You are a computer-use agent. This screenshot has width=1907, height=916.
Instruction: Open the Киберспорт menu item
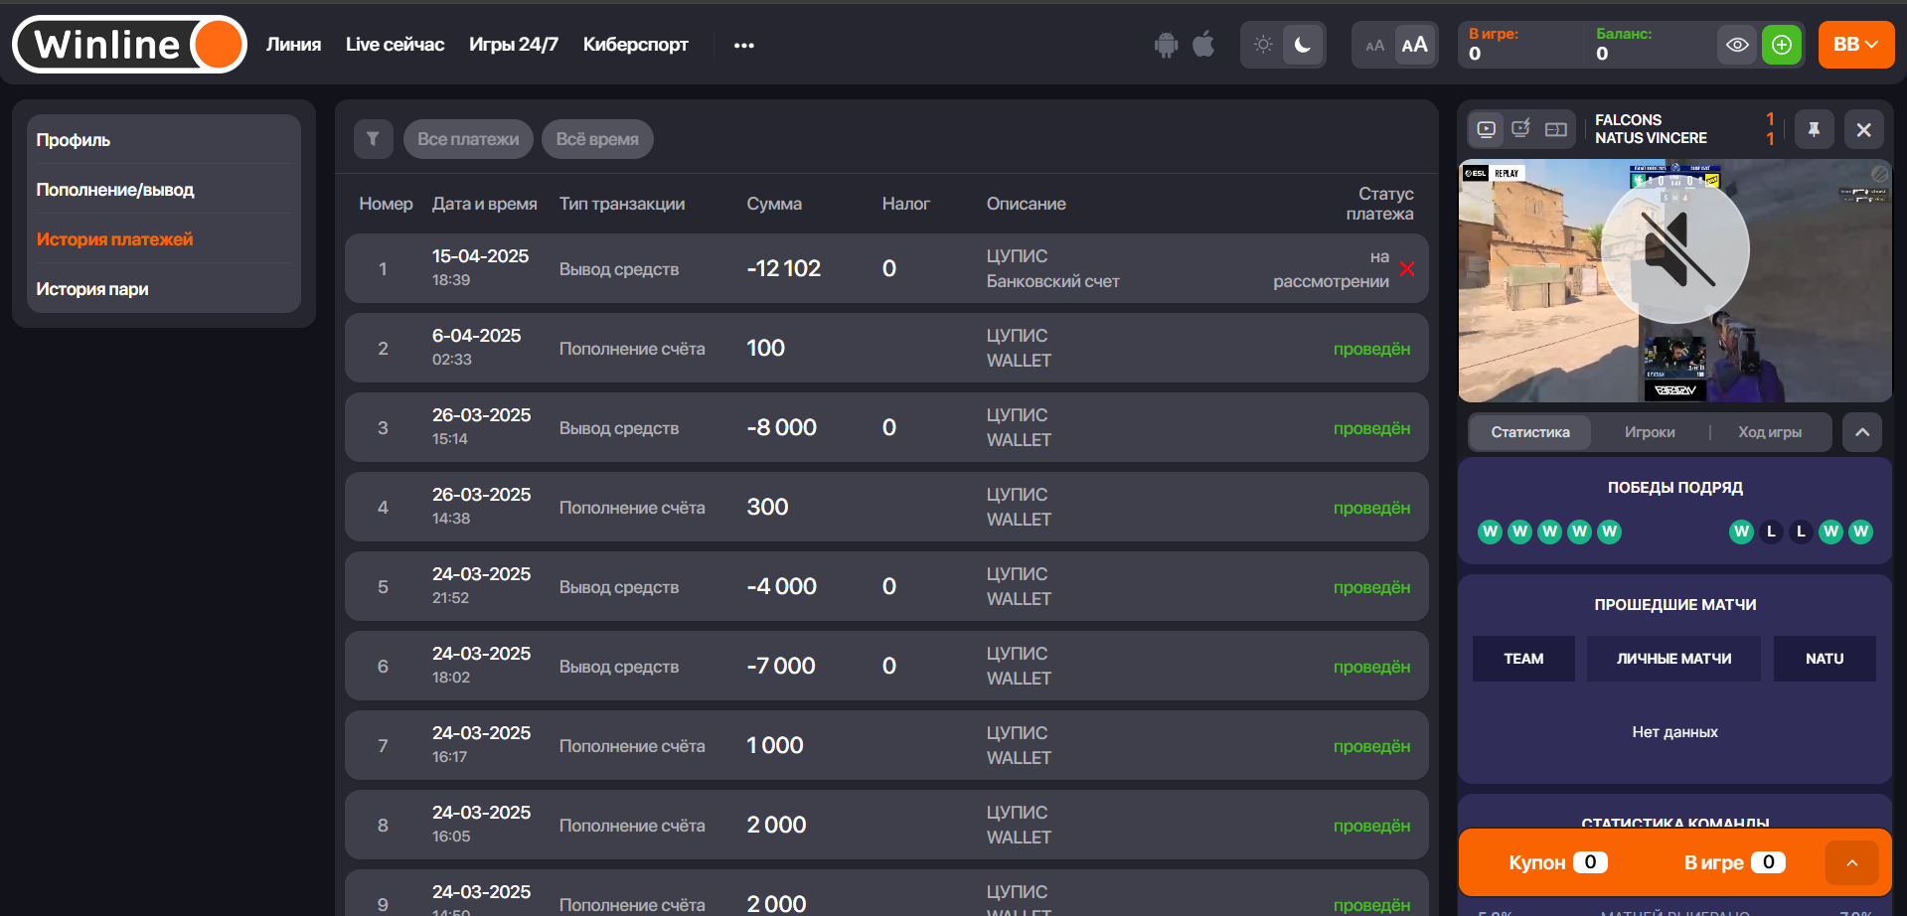635,45
